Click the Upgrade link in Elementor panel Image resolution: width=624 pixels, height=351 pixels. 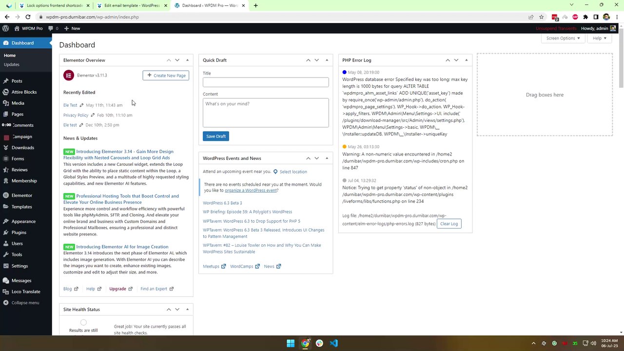pos(121,289)
